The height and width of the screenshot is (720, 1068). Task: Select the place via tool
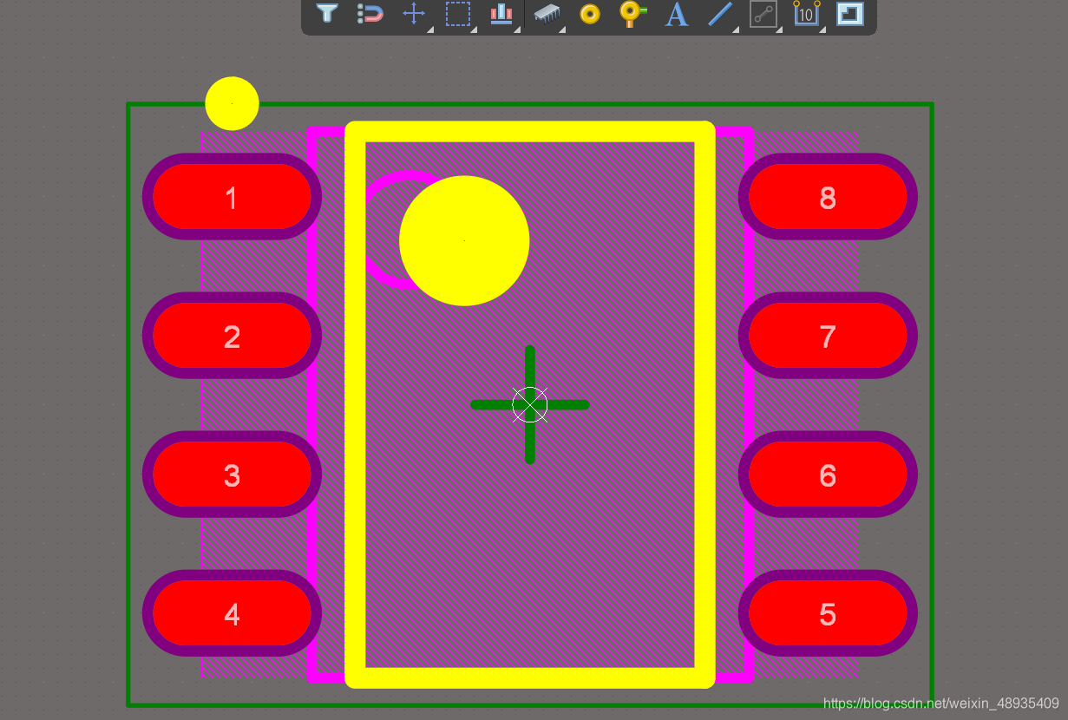coord(632,13)
